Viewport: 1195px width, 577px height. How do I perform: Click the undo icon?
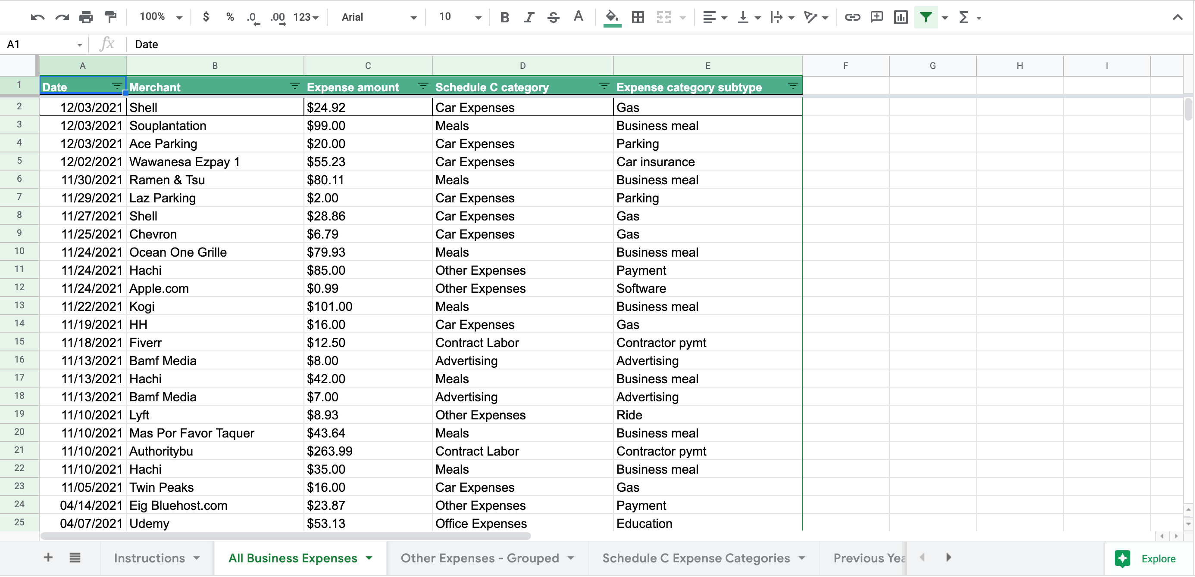(x=38, y=18)
